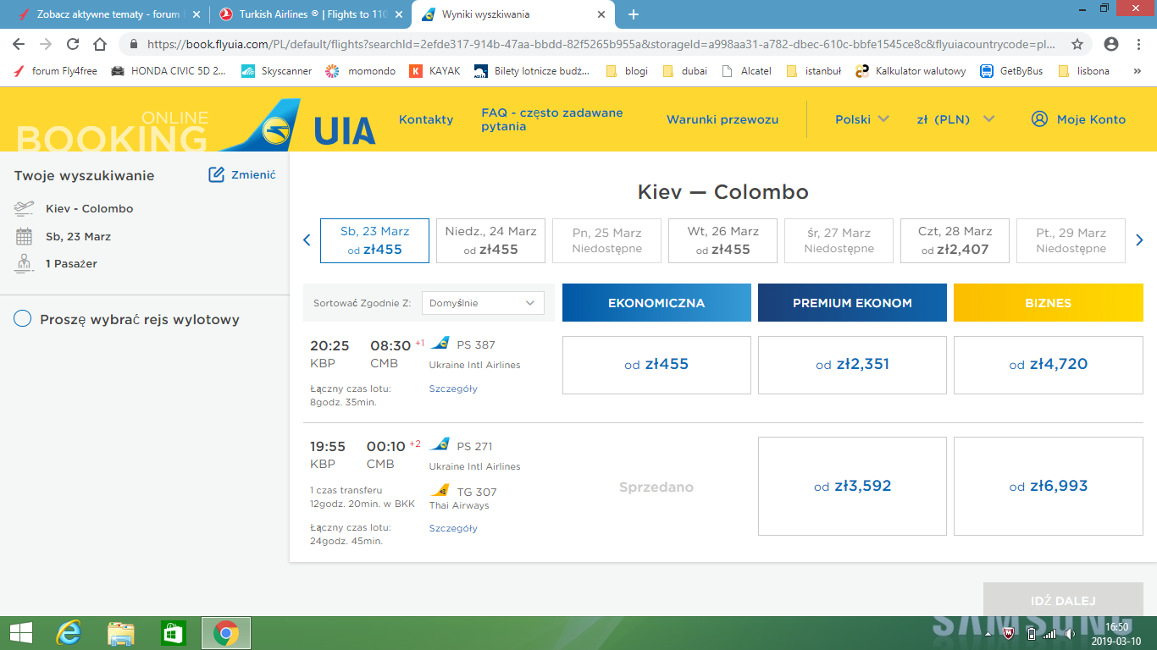The height and width of the screenshot is (650, 1157).
Task: Close the Turkish Airlines tab
Action: (399, 14)
